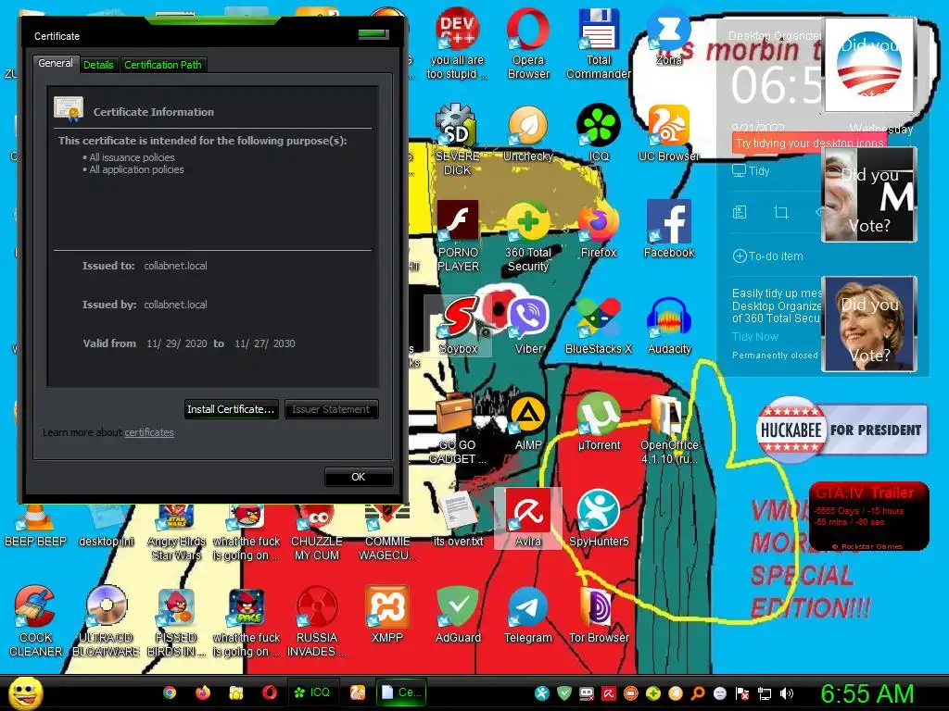Open the certificates help link
The width and height of the screenshot is (949, 711).
point(149,432)
